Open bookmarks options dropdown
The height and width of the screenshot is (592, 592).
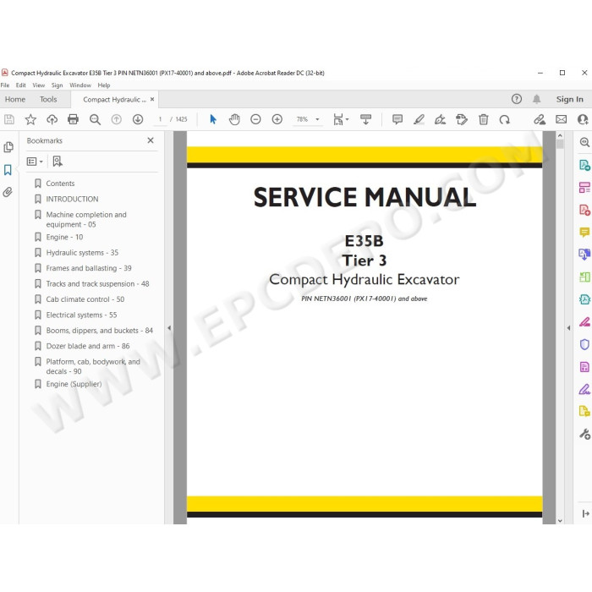(x=35, y=162)
